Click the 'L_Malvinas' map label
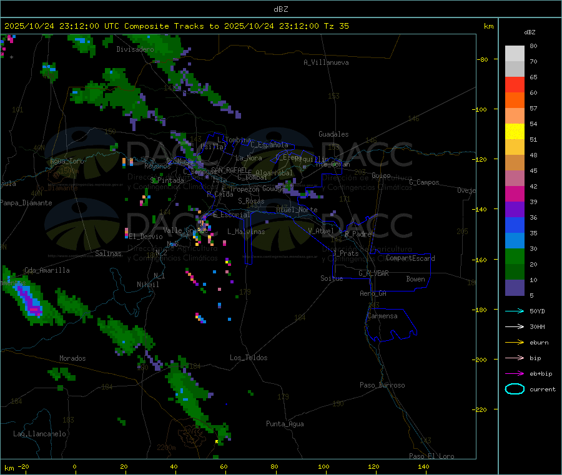The width and height of the screenshot is (562, 475). click(246, 232)
